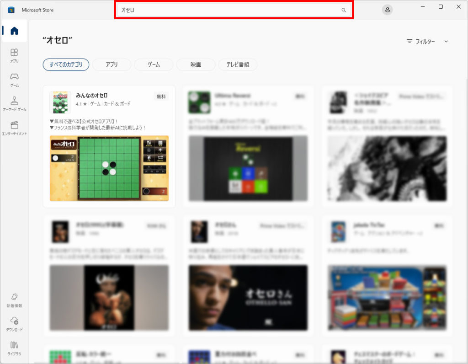Expand the フィルター dropdown
This screenshot has height=364, width=468.
(x=421, y=41)
